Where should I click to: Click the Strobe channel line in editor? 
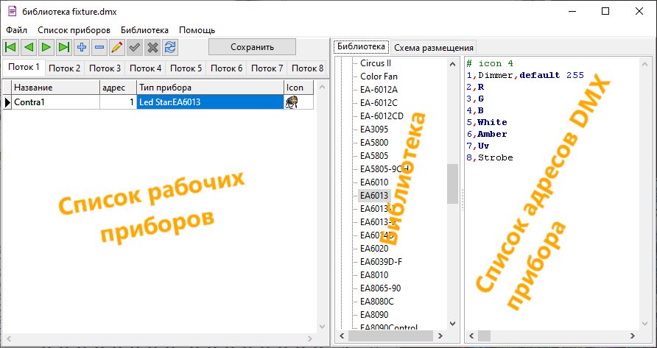(x=490, y=157)
